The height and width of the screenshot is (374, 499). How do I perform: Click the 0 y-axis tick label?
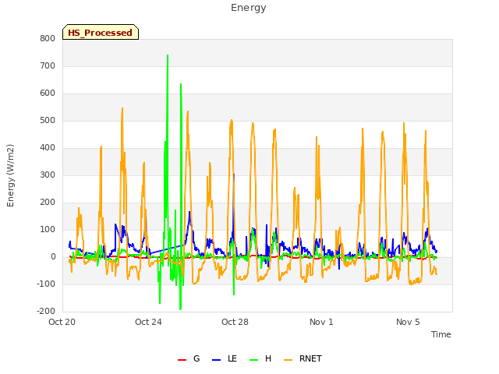point(53,257)
